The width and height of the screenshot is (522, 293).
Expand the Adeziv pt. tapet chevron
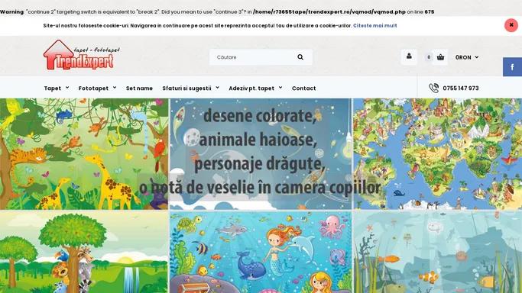pos(280,88)
